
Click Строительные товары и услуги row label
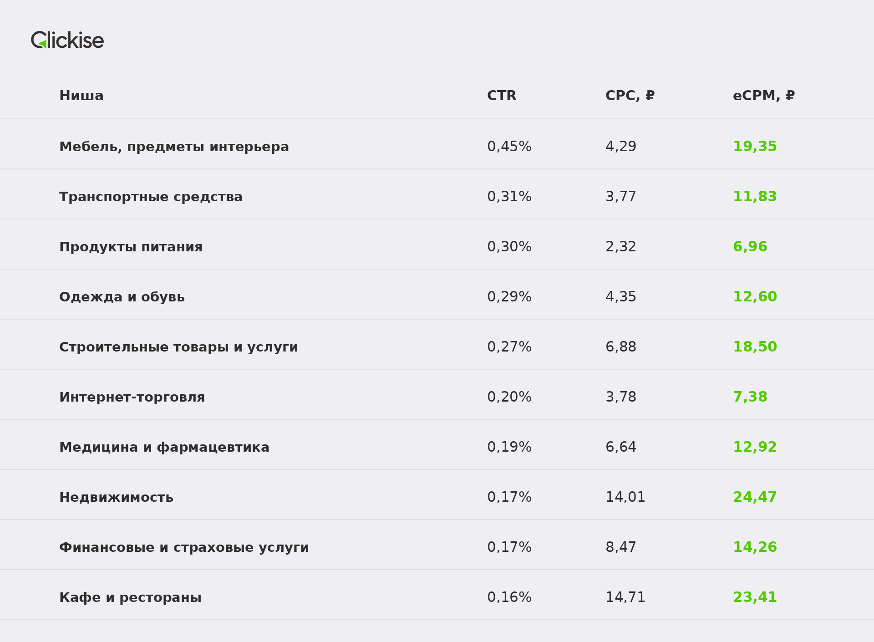click(x=178, y=347)
